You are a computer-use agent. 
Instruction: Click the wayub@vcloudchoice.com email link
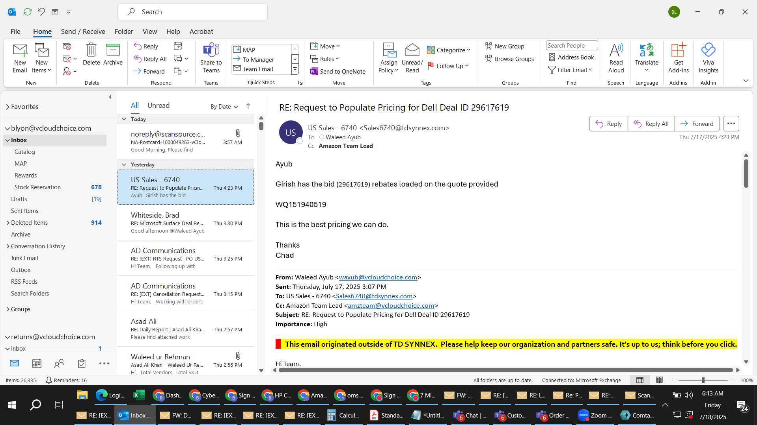pyautogui.click(x=378, y=277)
